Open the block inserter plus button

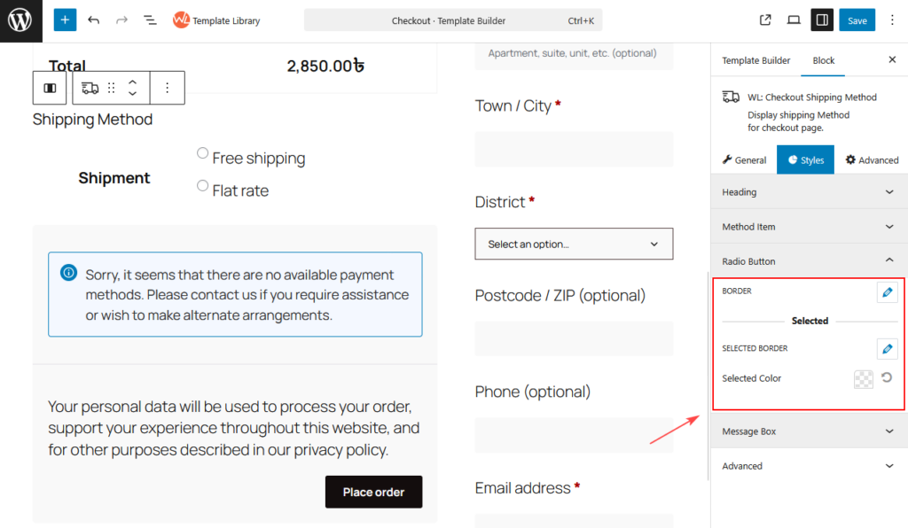(x=65, y=19)
